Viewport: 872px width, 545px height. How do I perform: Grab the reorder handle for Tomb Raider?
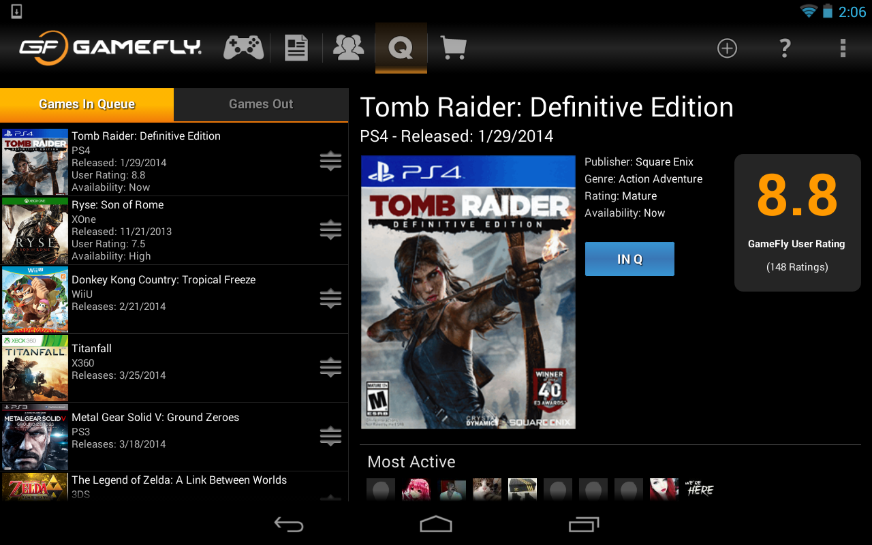[x=330, y=161]
